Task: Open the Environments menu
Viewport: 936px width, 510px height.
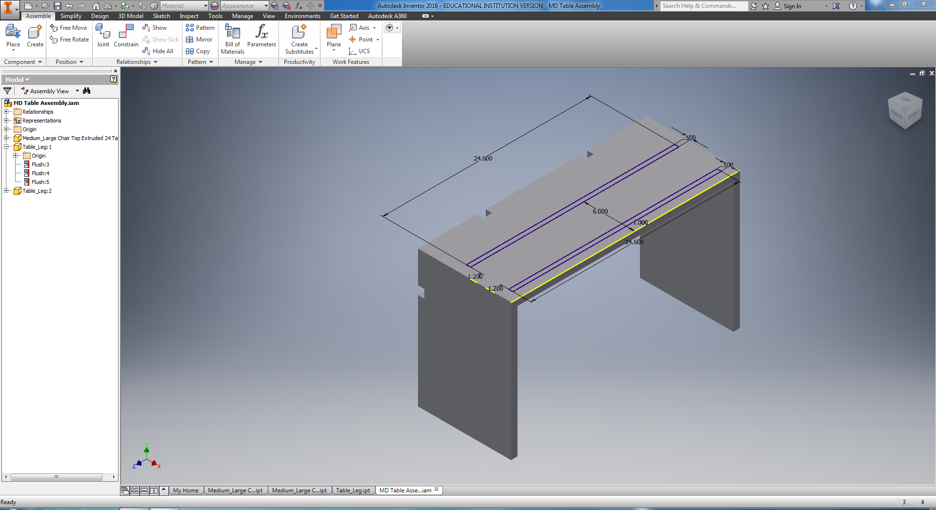Action: pos(302,16)
